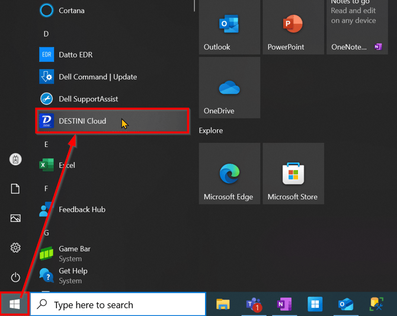Click the taskbar search box
This screenshot has width=397, height=316.
(119, 305)
